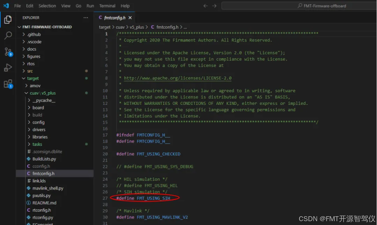
Task: Open the File menu
Action: click(17, 6)
